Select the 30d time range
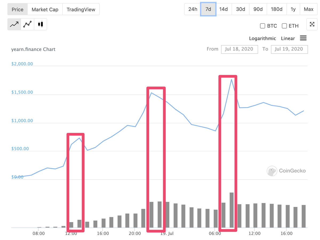This screenshot has height=240, width=320. pos(241,9)
